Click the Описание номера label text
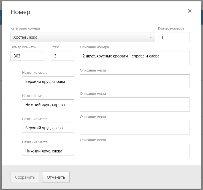The image size is (203, 190). point(94,47)
